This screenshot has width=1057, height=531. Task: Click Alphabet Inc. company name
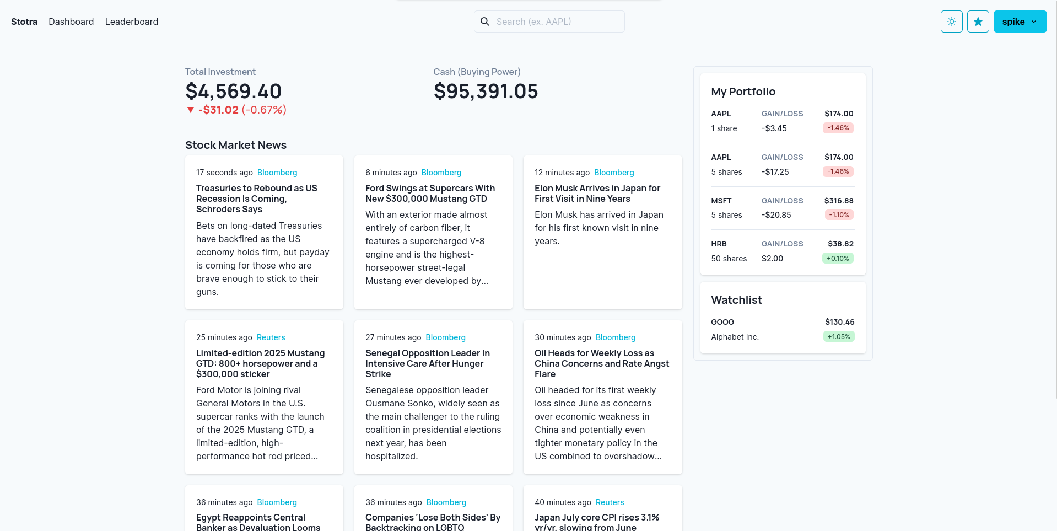point(735,337)
